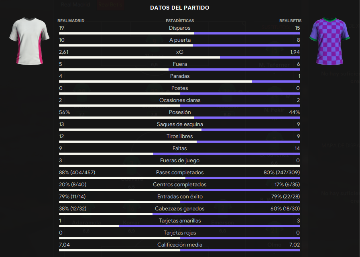Click the Tarjetas amarillas bar
The width and height of the screenshot is (360, 257).
[179, 226]
